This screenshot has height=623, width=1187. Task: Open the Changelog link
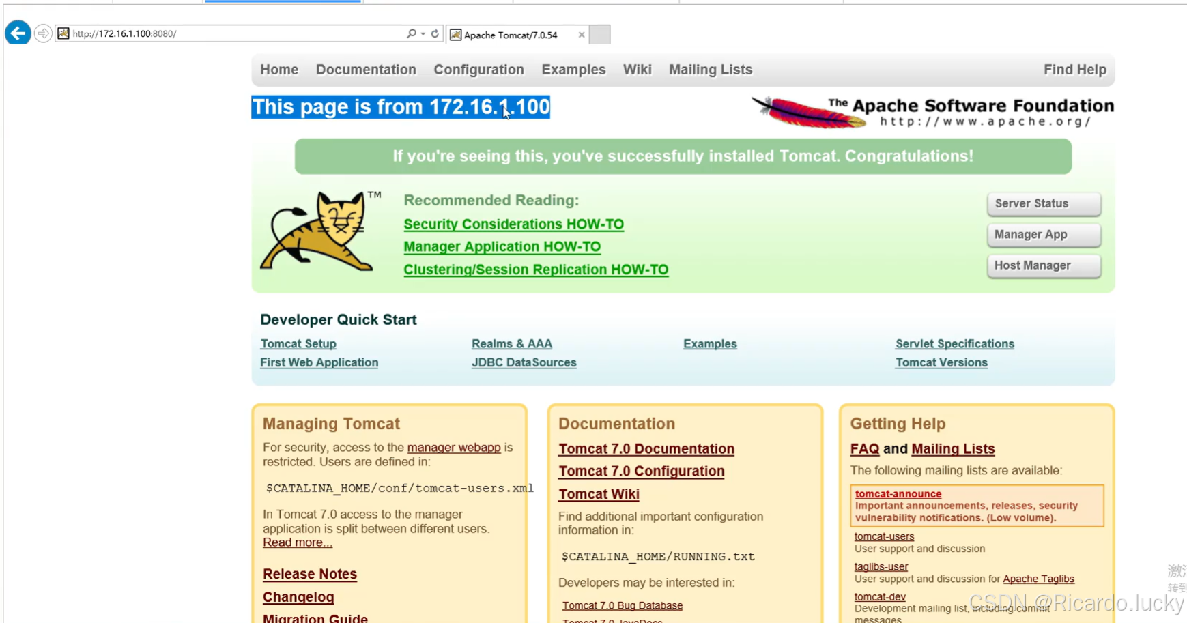(298, 597)
